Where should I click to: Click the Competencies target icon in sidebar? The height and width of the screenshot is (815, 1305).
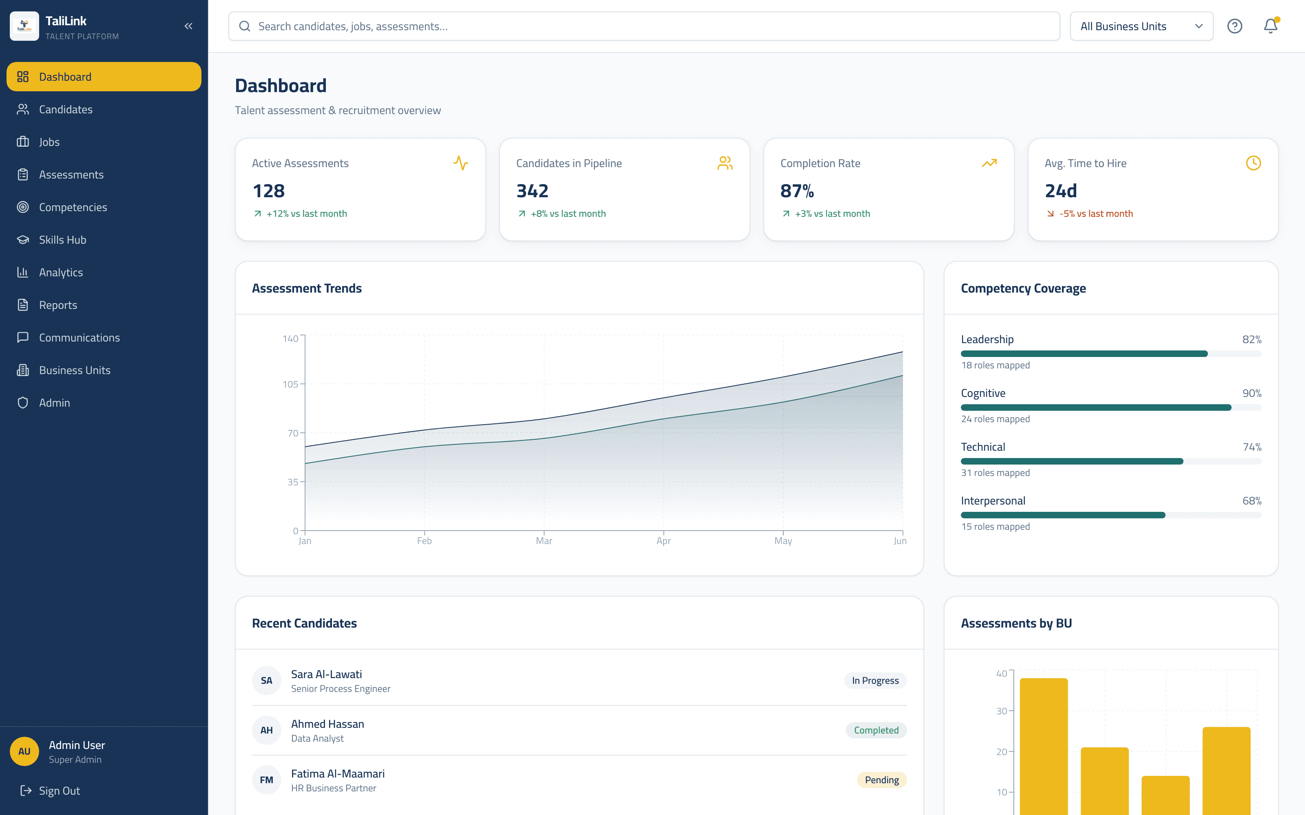pos(23,207)
